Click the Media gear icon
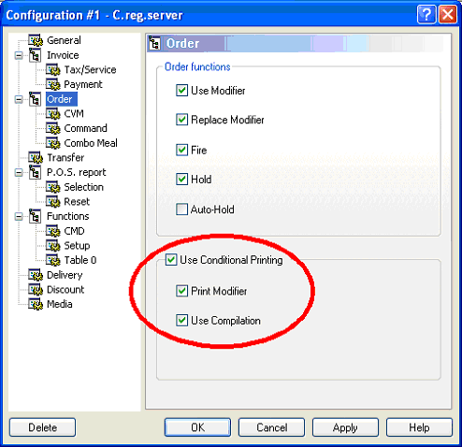 click(36, 304)
